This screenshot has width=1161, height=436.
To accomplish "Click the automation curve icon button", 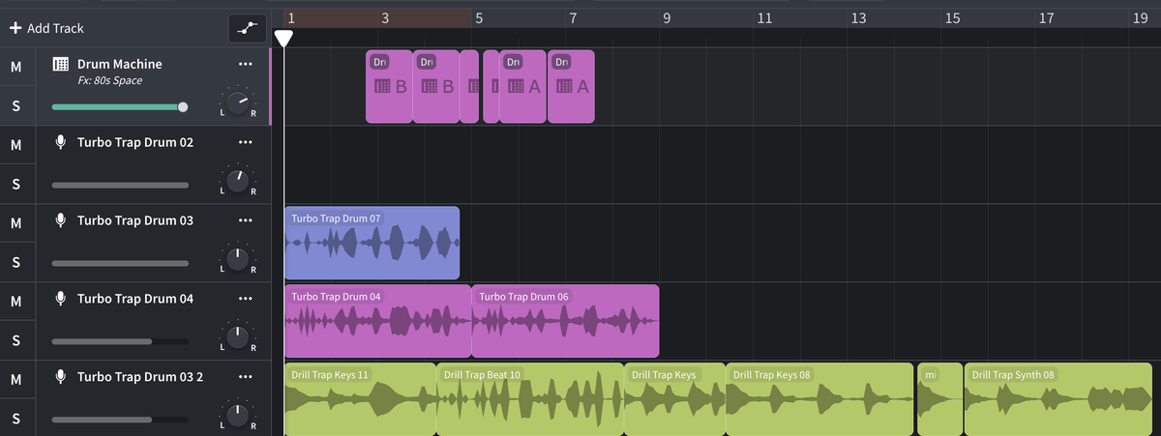I will pyautogui.click(x=247, y=28).
